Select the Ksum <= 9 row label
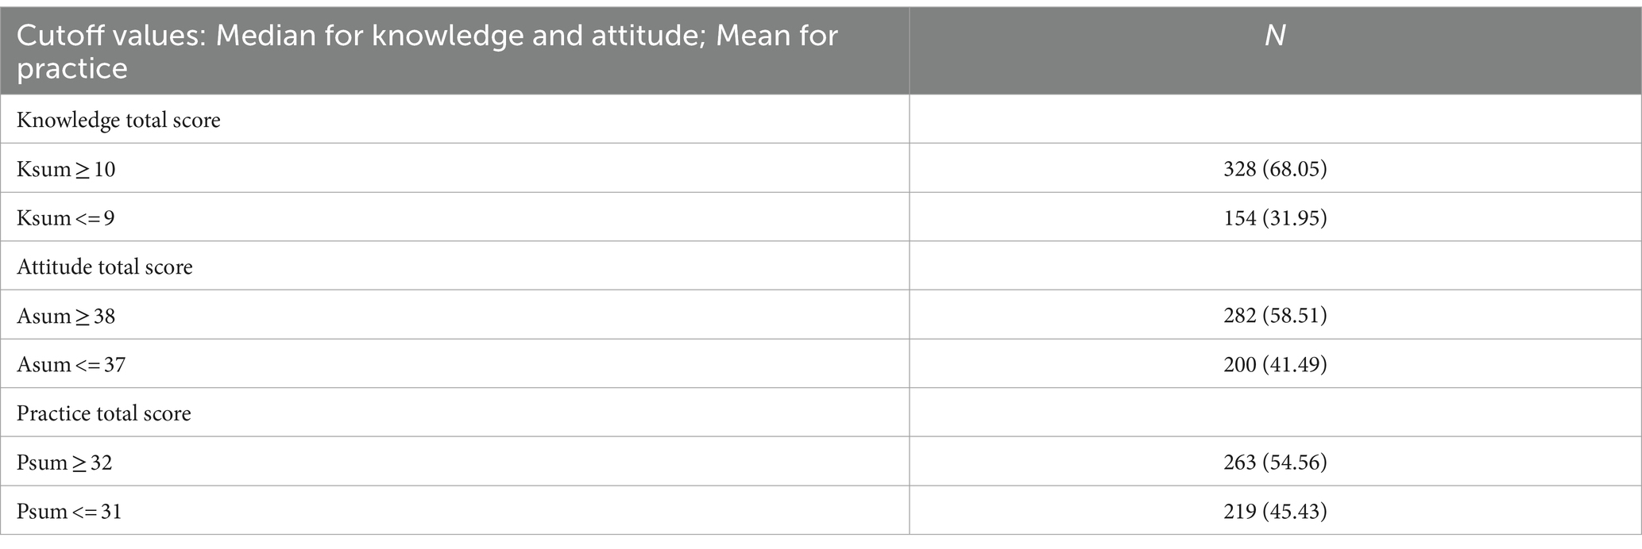This screenshot has width=1642, height=549. point(66,218)
